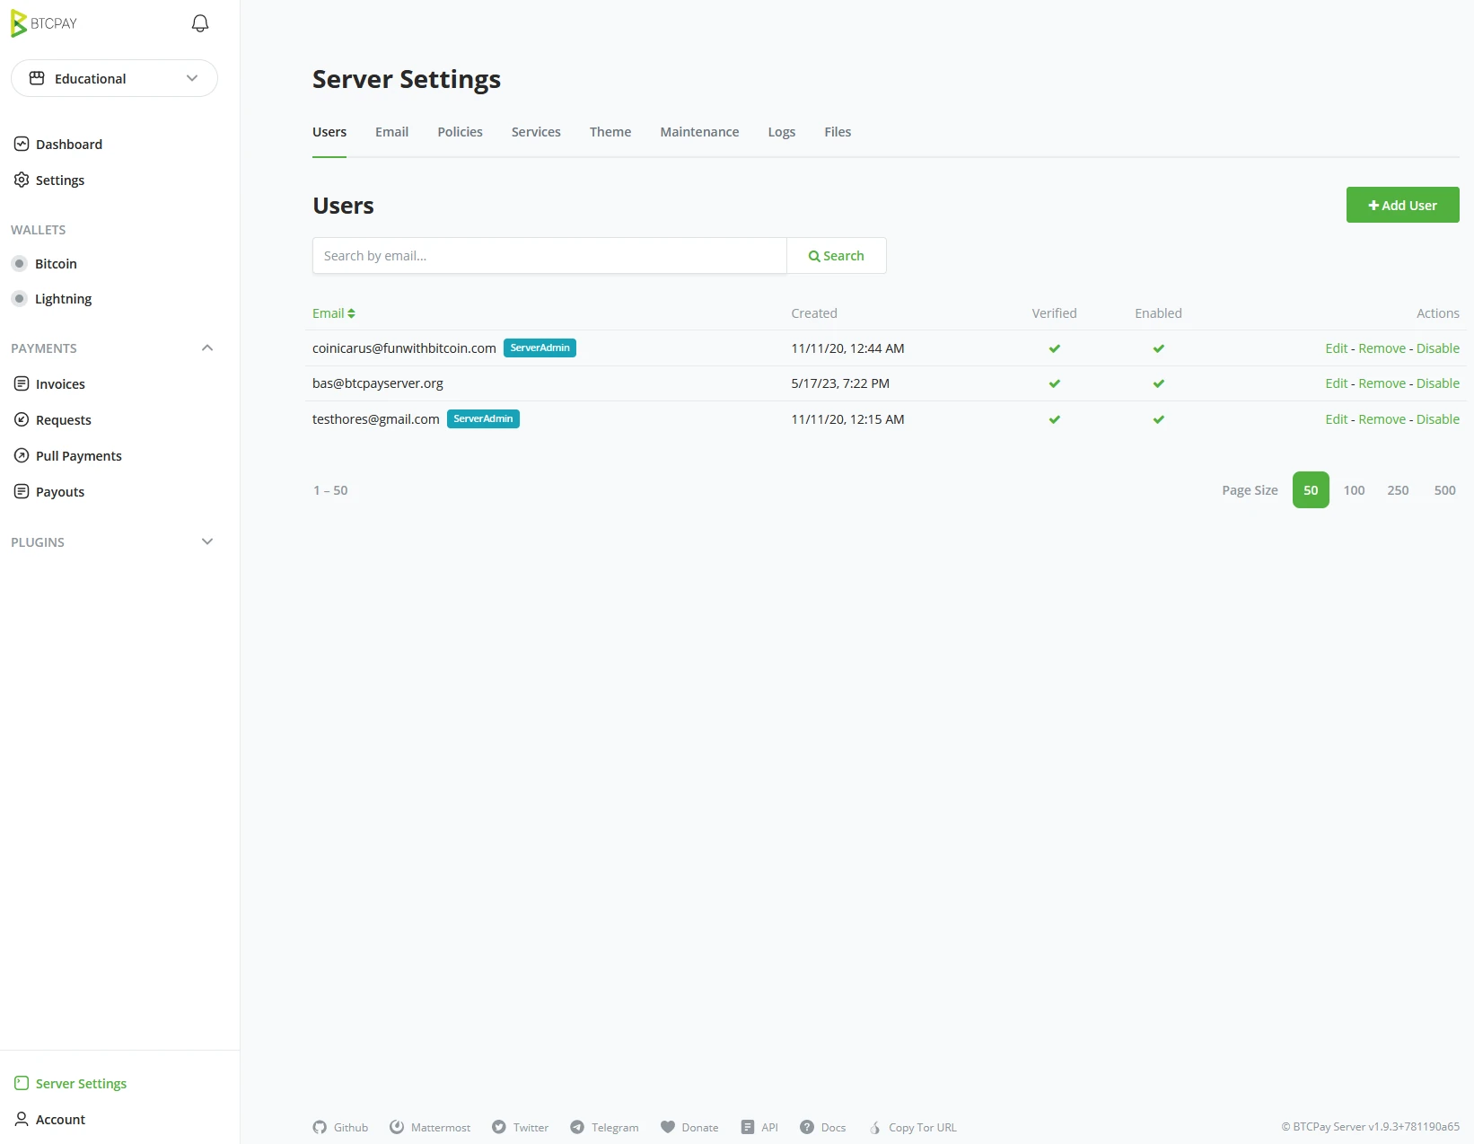Open Invoices in the sidebar
Viewport: 1474px width, 1144px height.
point(60,384)
